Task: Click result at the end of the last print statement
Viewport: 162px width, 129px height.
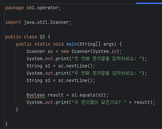Action: click(142, 102)
